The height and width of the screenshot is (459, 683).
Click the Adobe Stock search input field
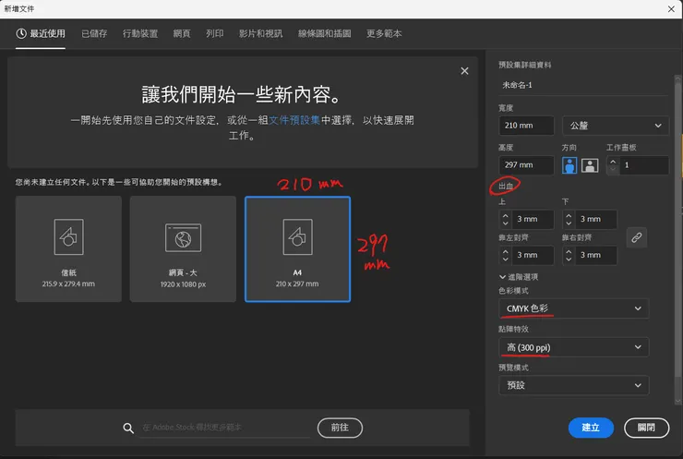(225, 428)
